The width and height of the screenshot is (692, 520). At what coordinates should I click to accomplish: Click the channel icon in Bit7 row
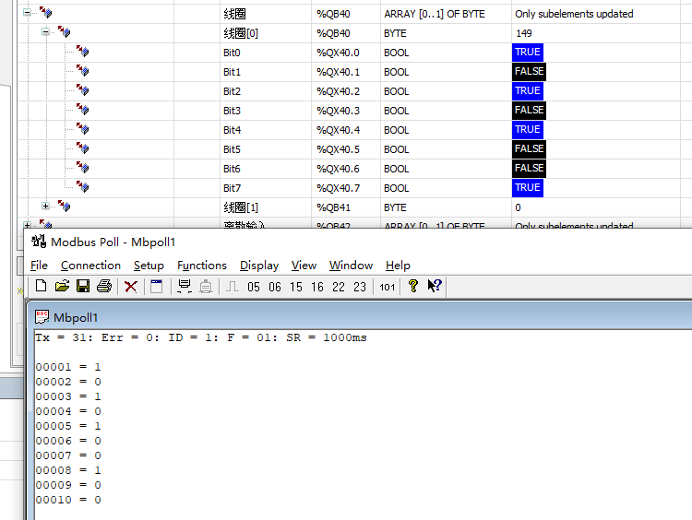82,187
